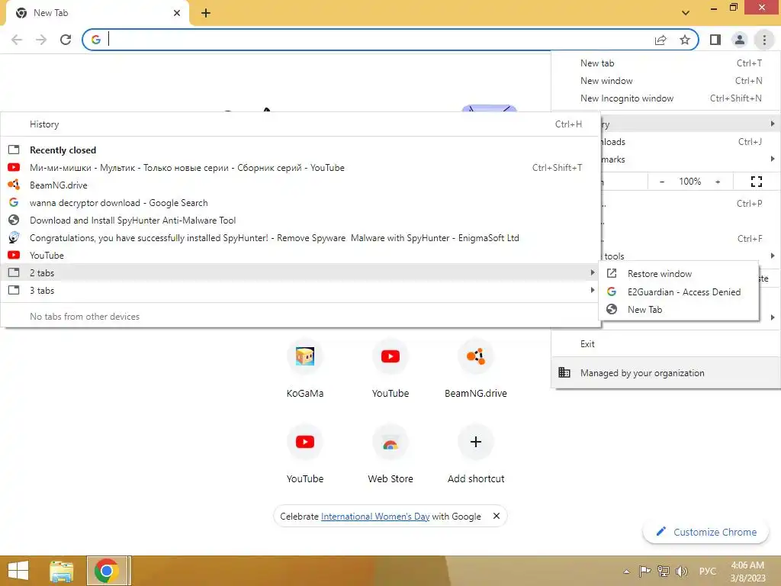Open File Explorer from taskbar
This screenshot has width=781, height=586.
pos(61,571)
